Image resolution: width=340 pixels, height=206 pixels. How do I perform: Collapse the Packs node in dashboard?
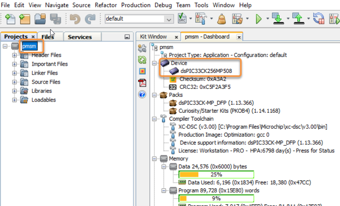(154, 95)
